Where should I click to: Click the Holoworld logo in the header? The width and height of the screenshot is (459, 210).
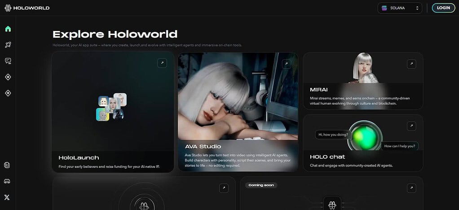[27, 8]
